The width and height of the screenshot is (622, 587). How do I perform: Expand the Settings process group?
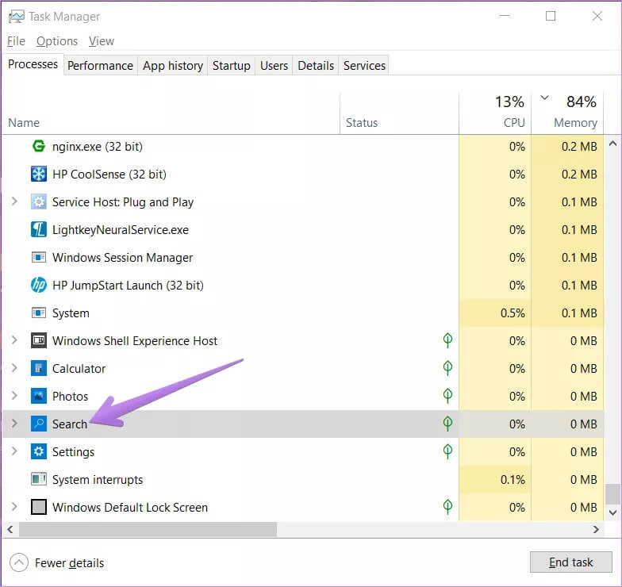[x=14, y=451]
